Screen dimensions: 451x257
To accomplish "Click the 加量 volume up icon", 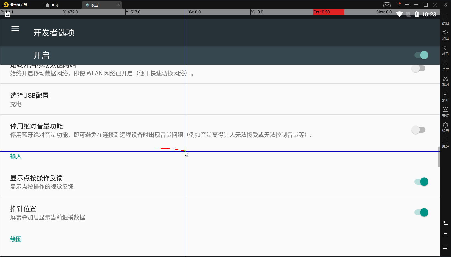I will (445, 35).
